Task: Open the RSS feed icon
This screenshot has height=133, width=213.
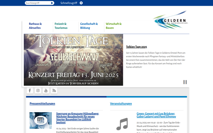Action: point(54,90)
